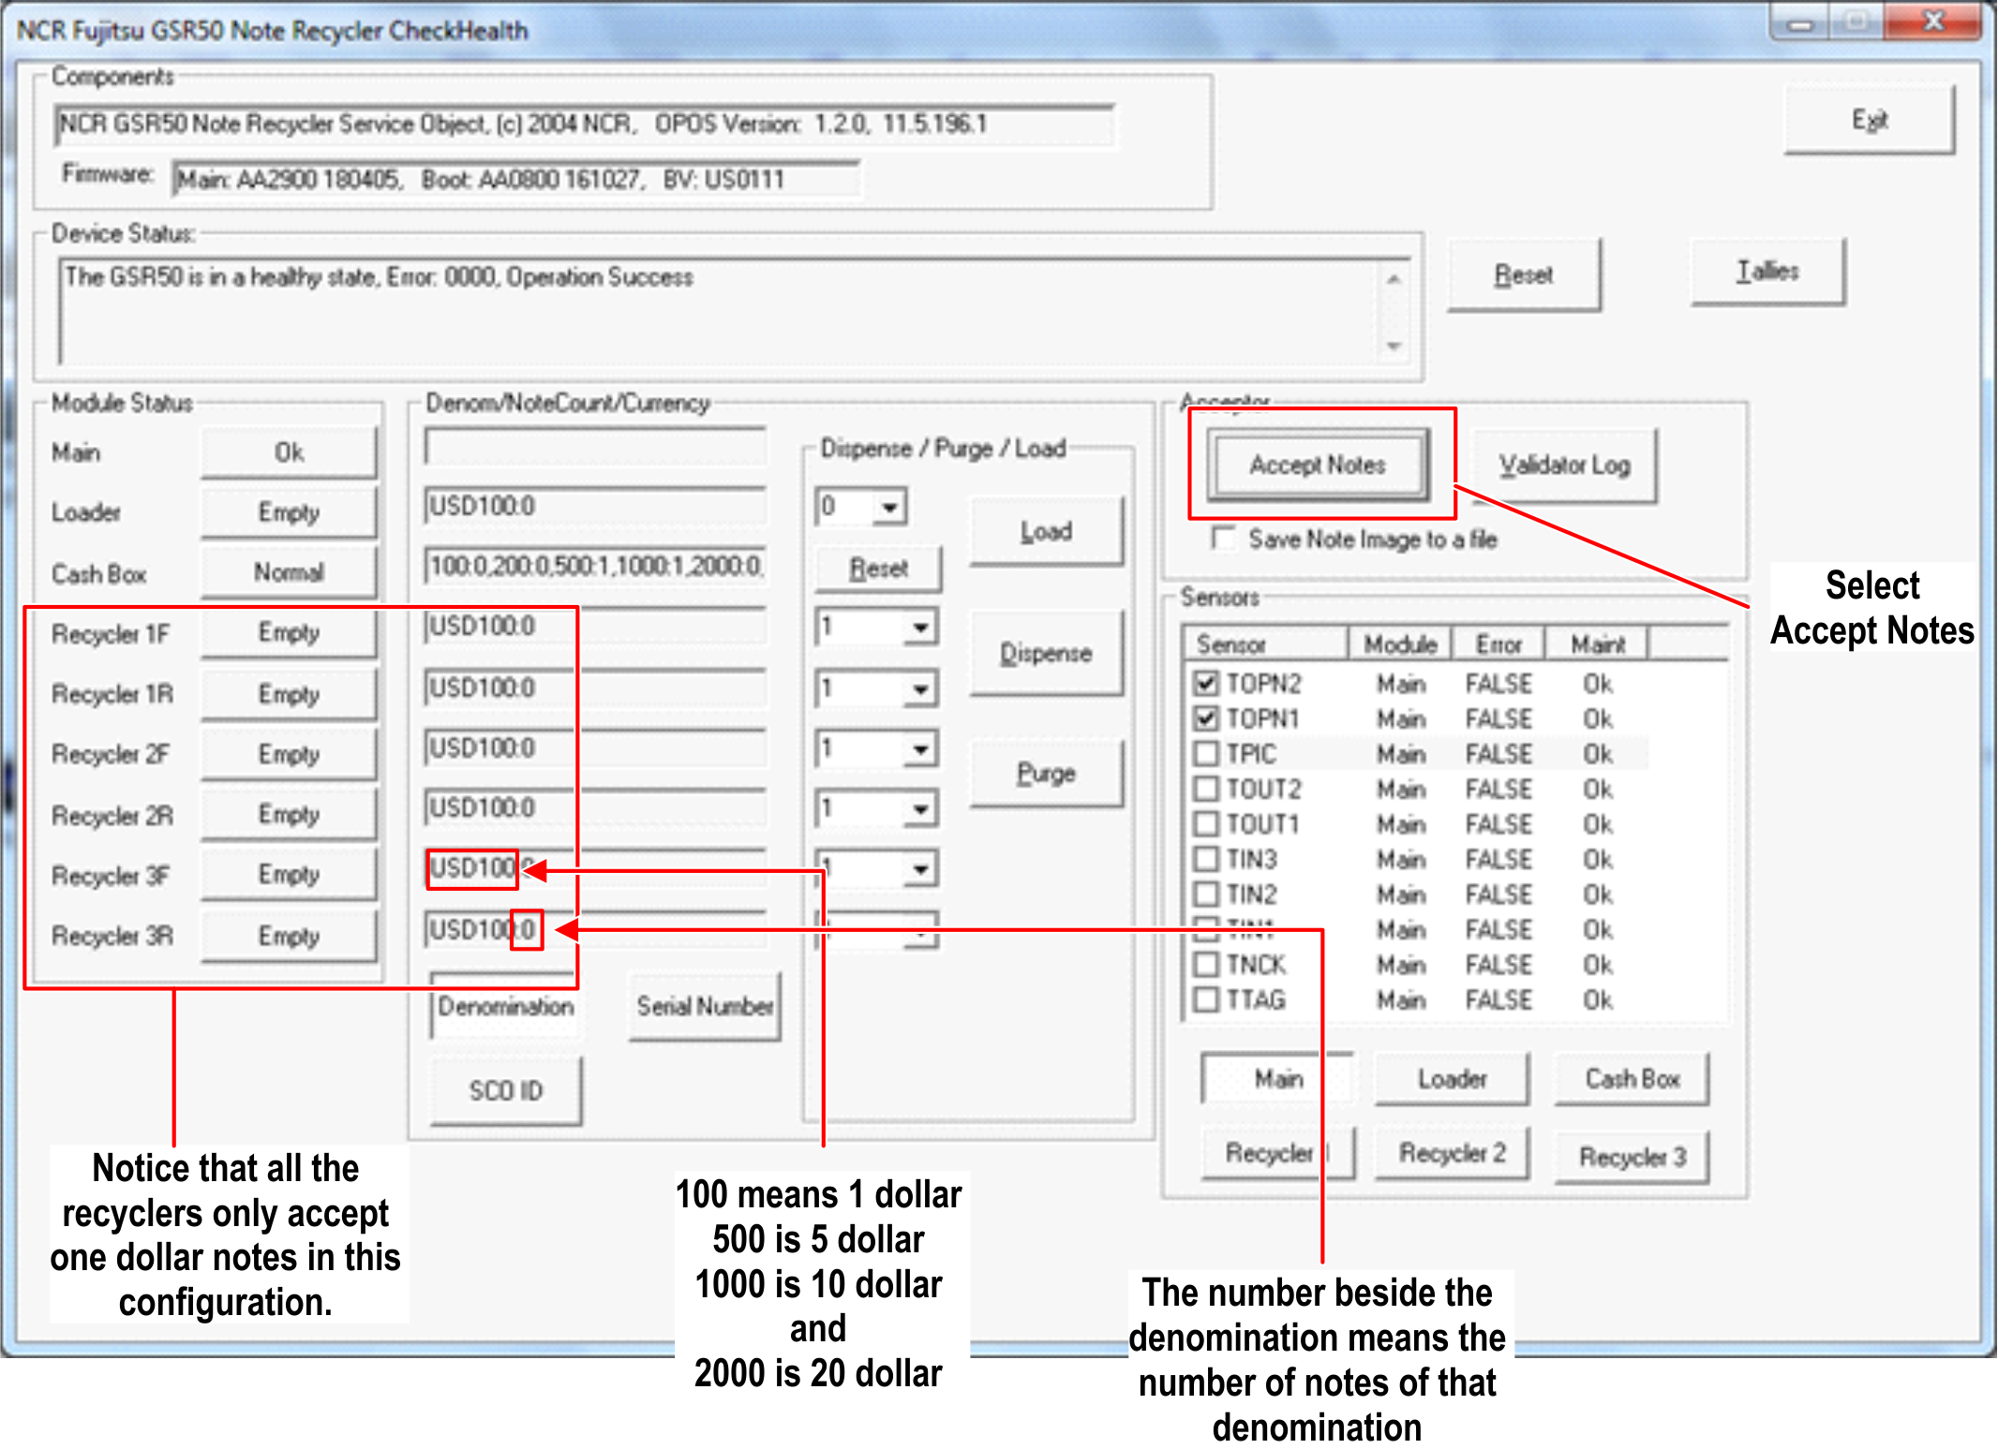Uncheck the TOPN2 sensor checkbox
Viewport: 1998px width, 1449px height.
(x=1206, y=683)
